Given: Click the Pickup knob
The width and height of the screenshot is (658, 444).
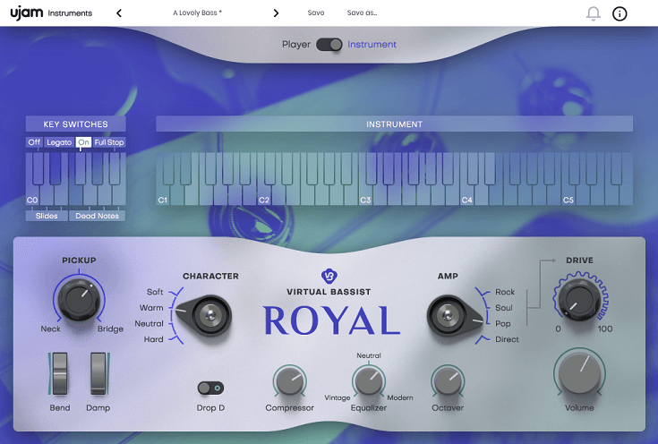Looking at the screenshot, I should [79, 300].
